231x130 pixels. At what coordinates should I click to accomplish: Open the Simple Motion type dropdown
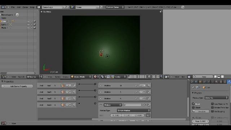[x=134, y=110]
